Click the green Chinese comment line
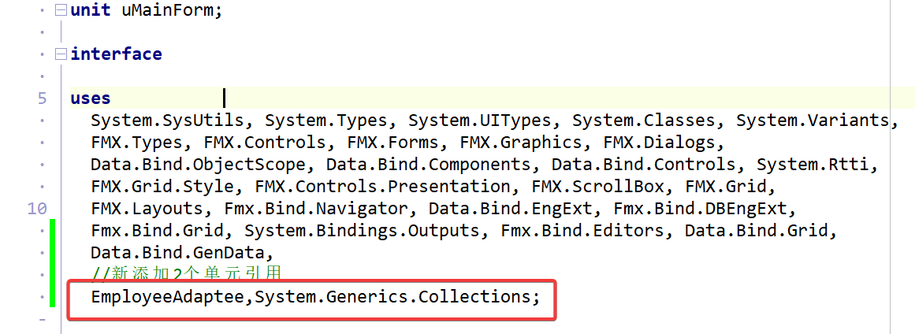The image size is (915, 334). [187, 274]
